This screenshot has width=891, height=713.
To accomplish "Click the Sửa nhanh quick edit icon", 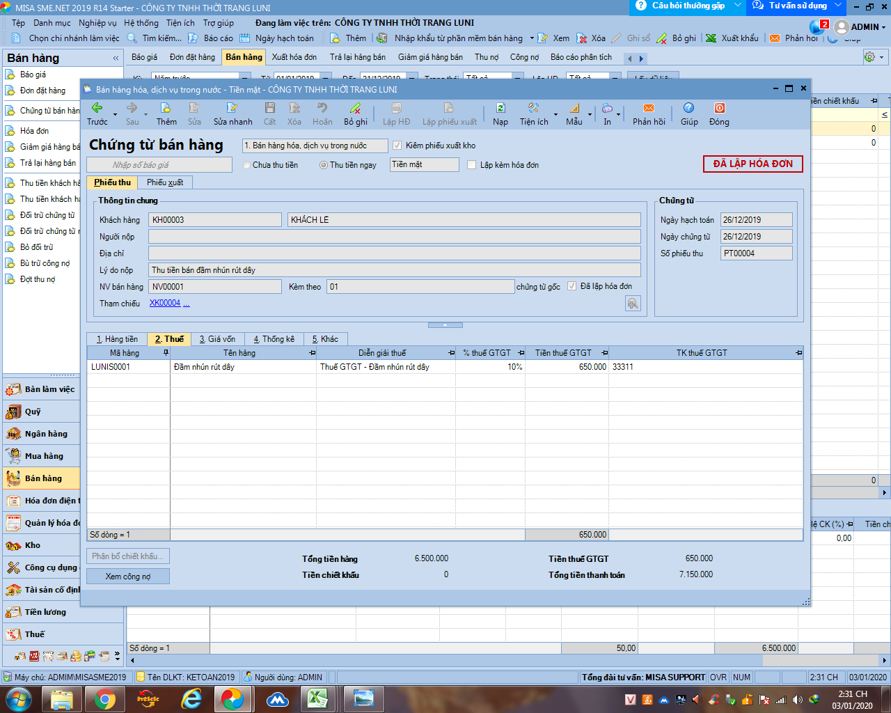I will tap(232, 109).
